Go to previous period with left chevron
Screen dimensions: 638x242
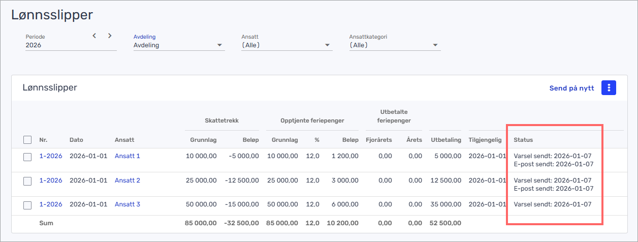click(94, 36)
